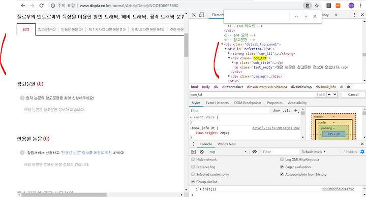Add new style rule with plus icon
Image resolution: width=366 pixels, height=197 pixels.
[x=296, y=111]
